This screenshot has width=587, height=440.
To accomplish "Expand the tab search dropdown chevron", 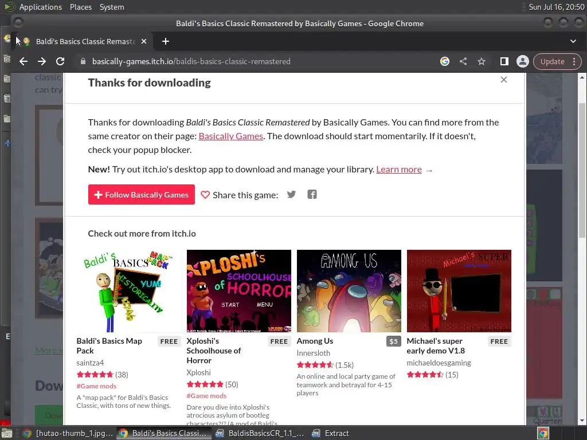I will (x=573, y=41).
